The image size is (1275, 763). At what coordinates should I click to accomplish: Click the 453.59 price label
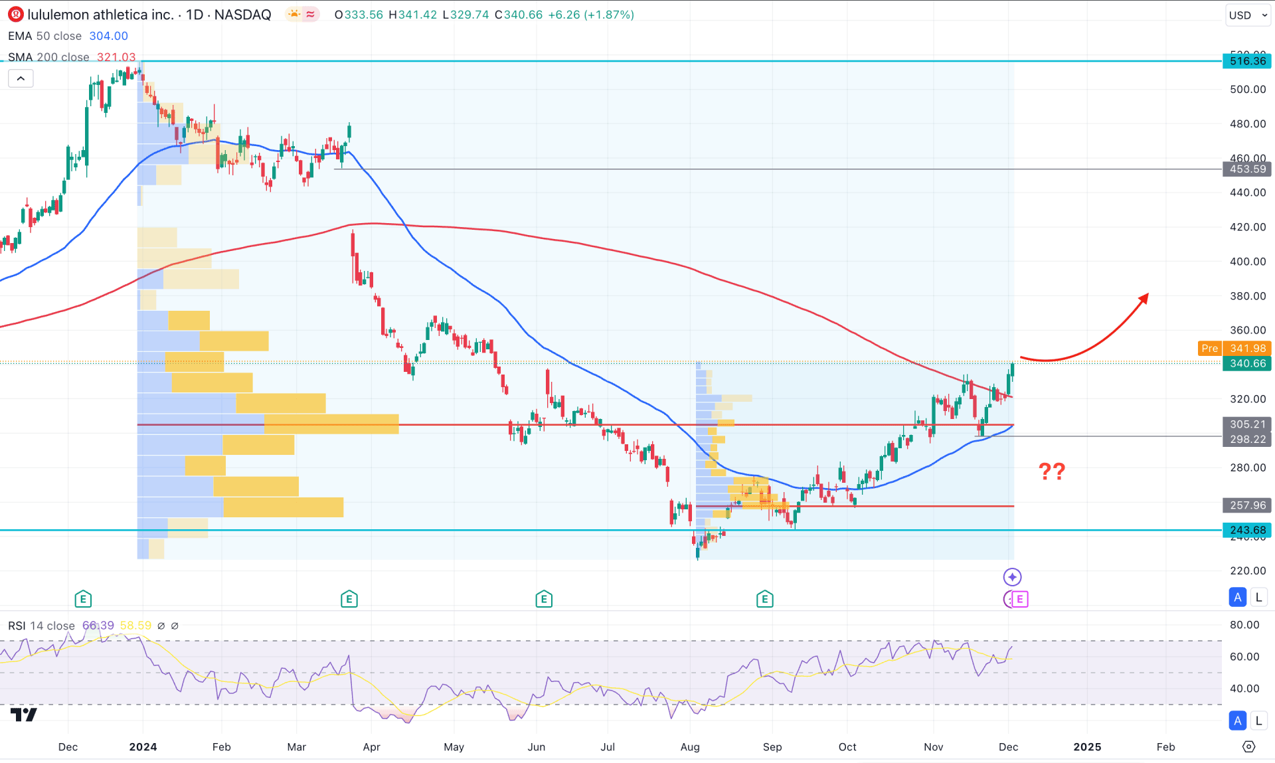(1247, 169)
